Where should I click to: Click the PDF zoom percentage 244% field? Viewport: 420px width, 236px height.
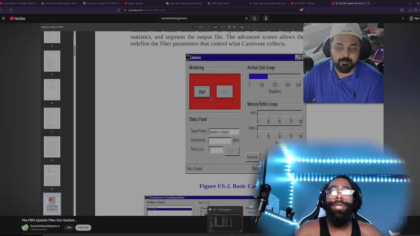(215, 27)
